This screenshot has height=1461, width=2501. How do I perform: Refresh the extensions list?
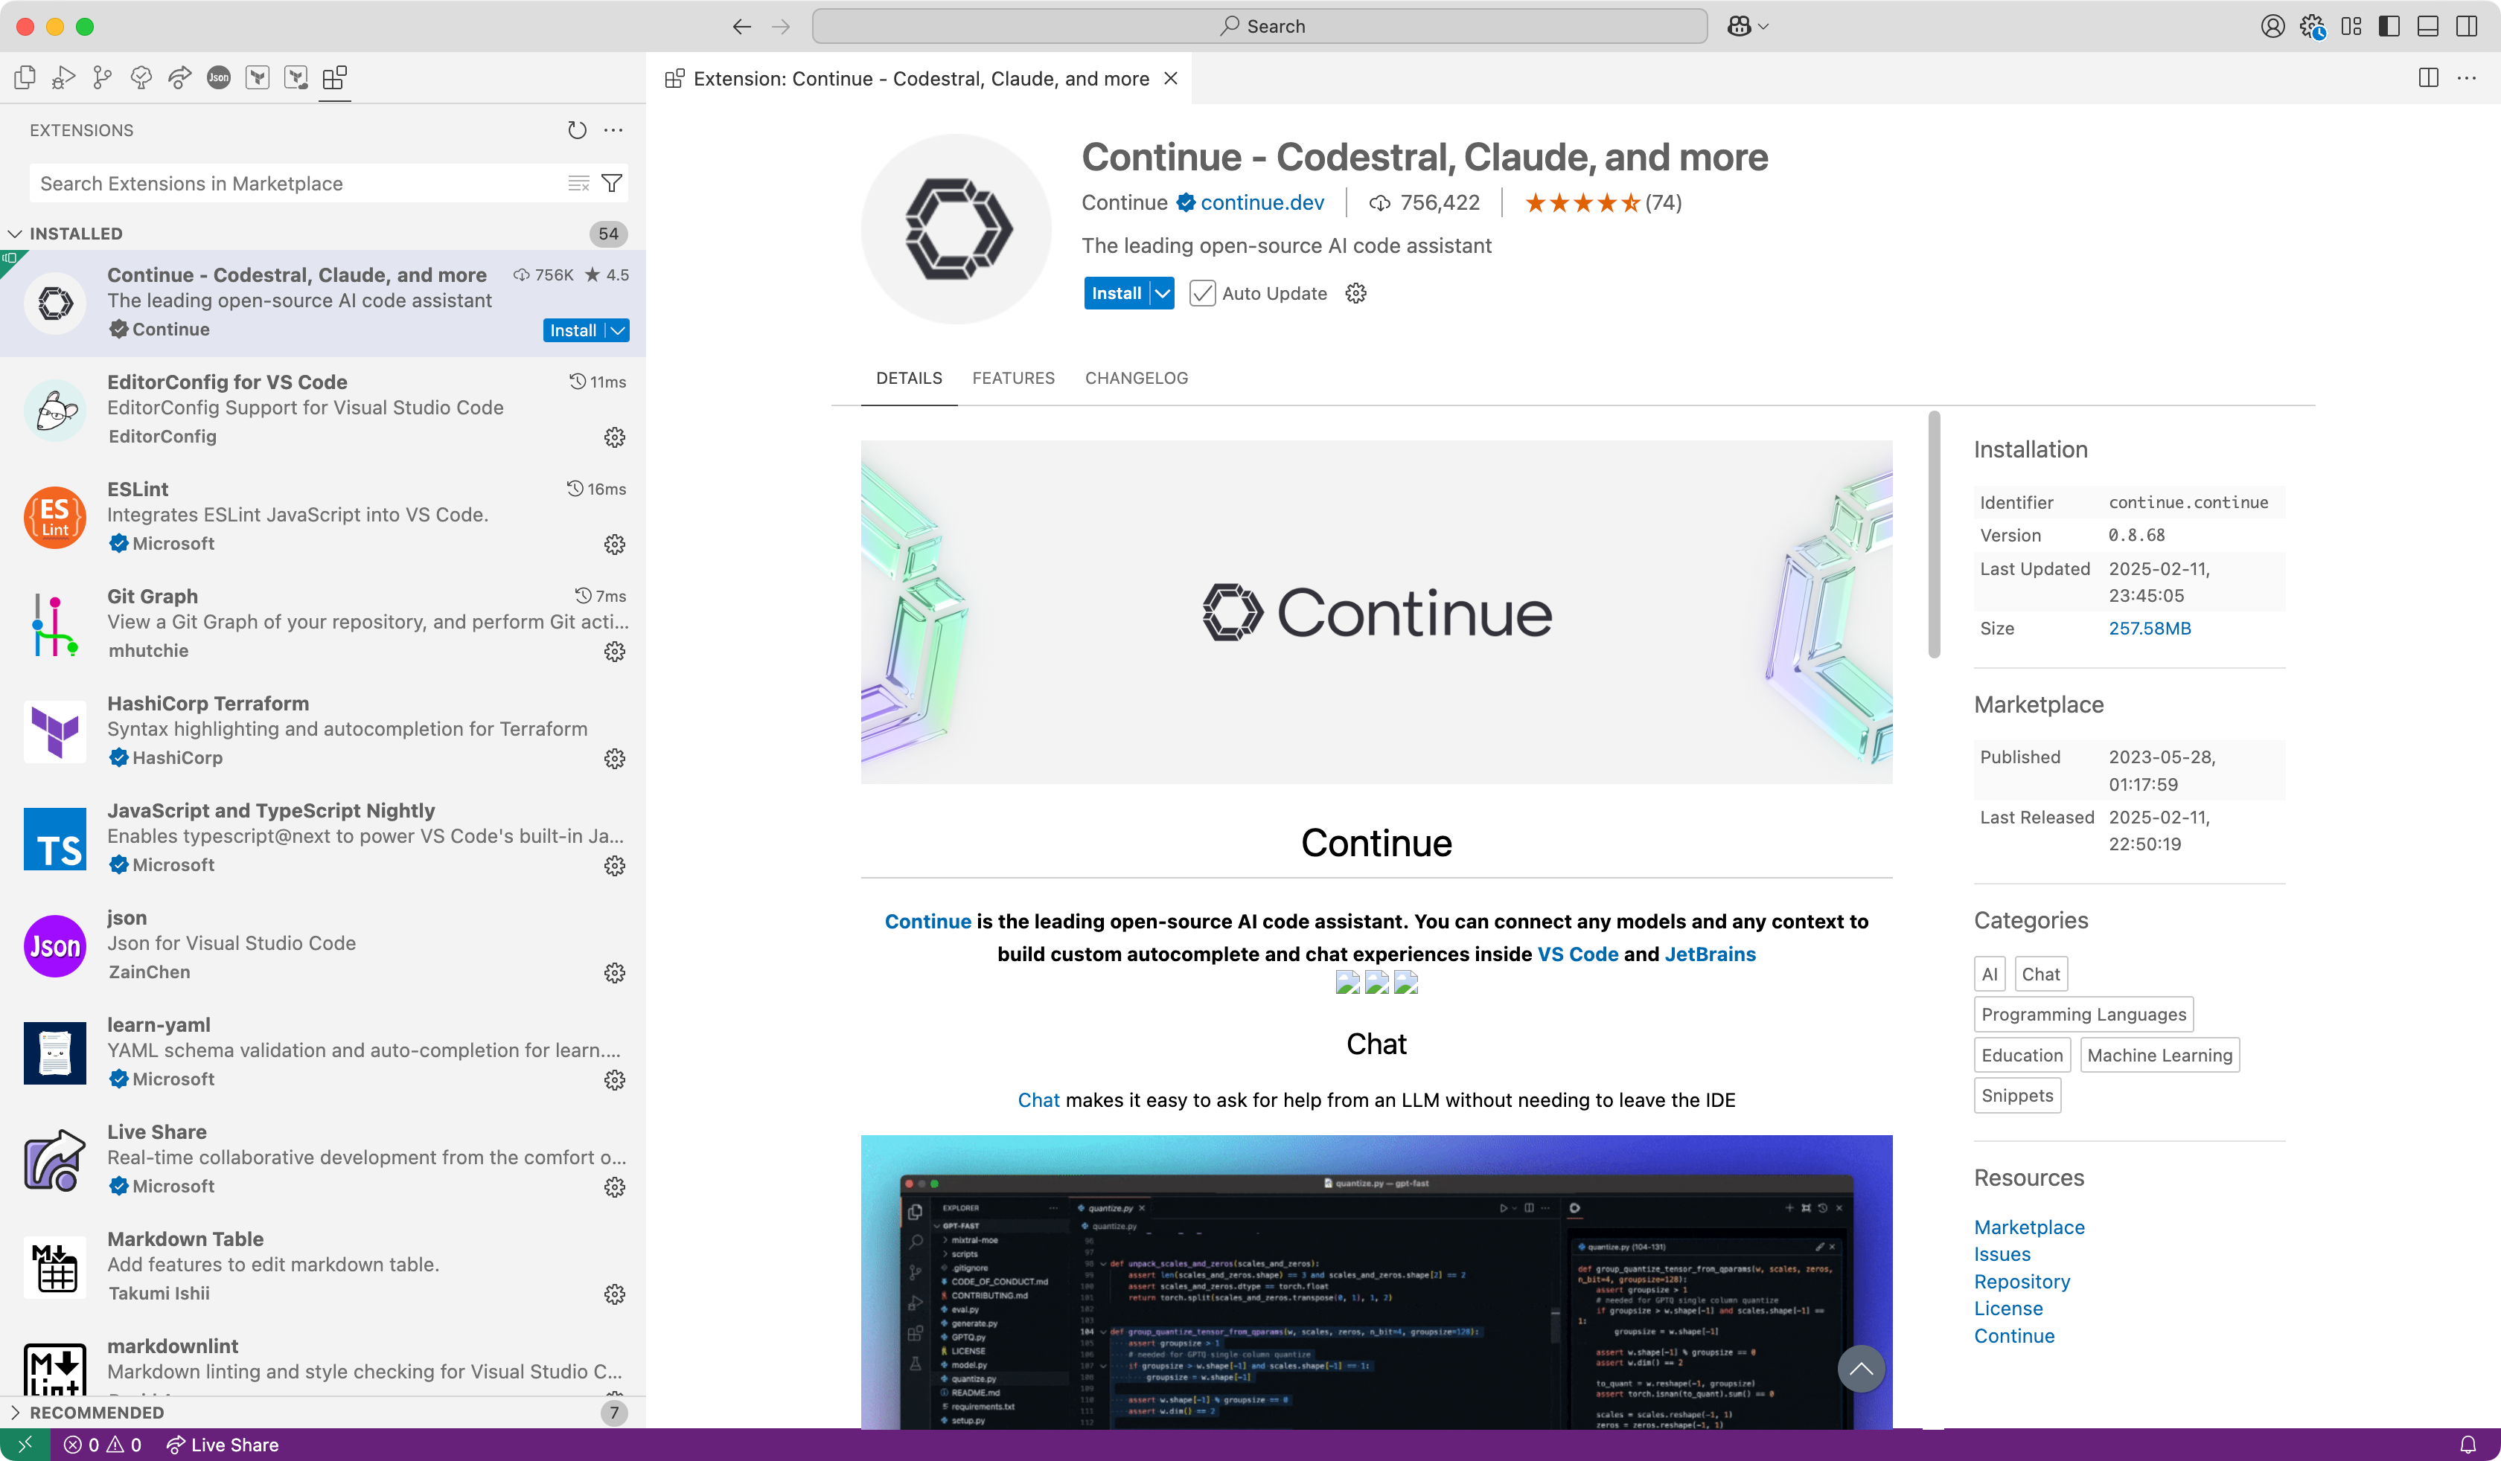[577, 130]
